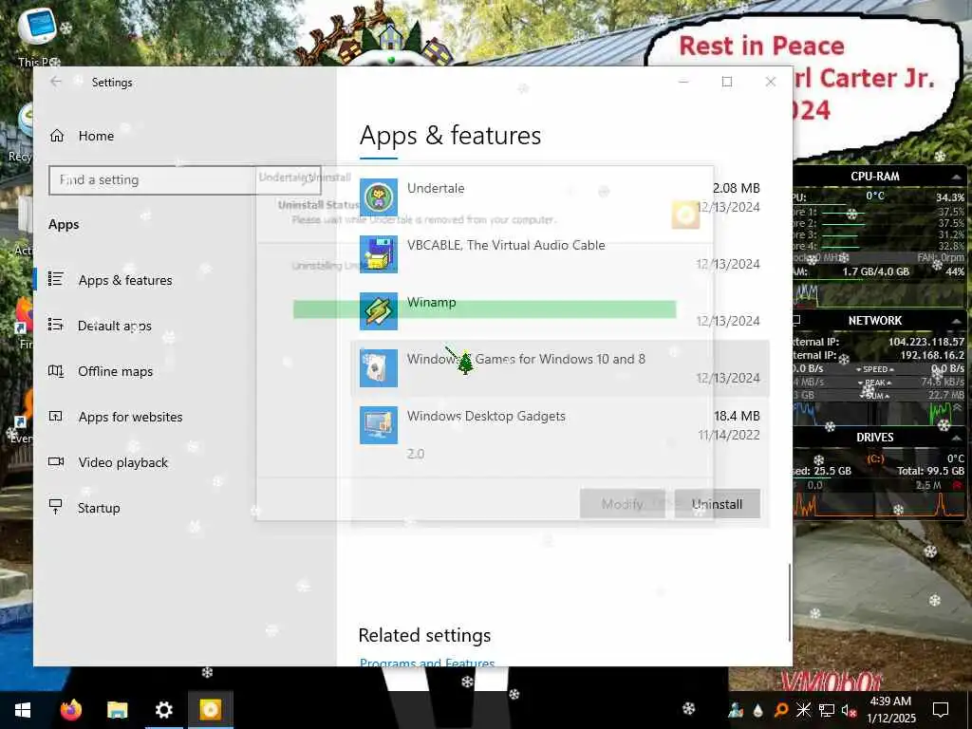This screenshot has height=729, width=972.
Task: Collapse the DRIVES gadget section
Action: click(956, 437)
